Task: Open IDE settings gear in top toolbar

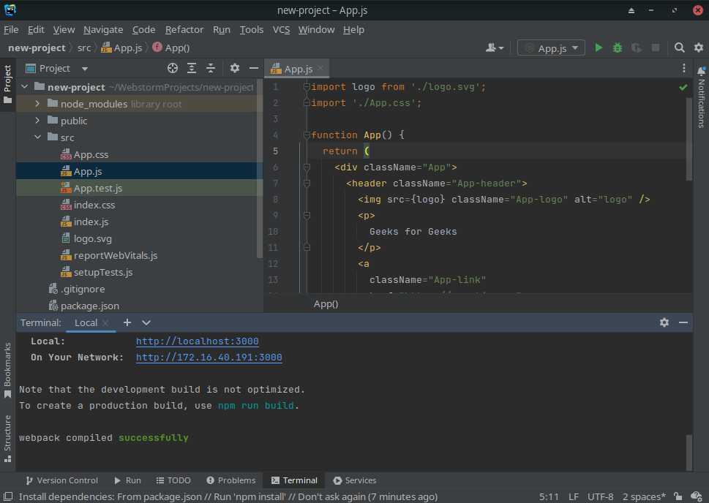Action: [x=698, y=48]
